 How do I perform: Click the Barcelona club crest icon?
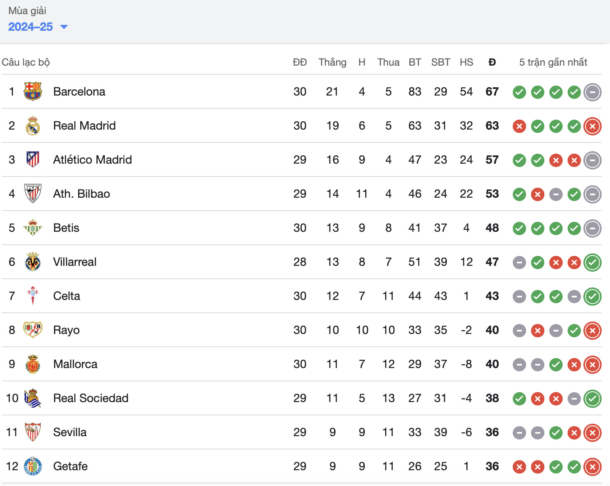coord(33,91)
